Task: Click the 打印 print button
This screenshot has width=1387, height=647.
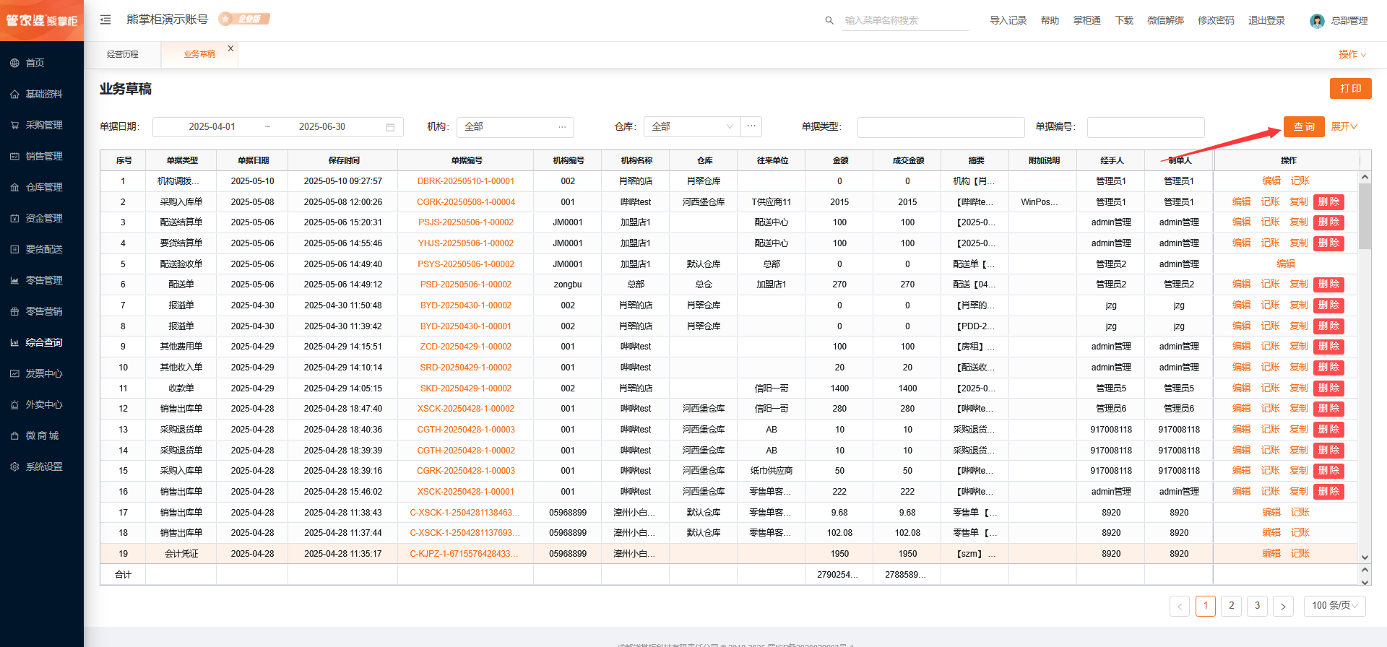Action: click(1350, 88)
